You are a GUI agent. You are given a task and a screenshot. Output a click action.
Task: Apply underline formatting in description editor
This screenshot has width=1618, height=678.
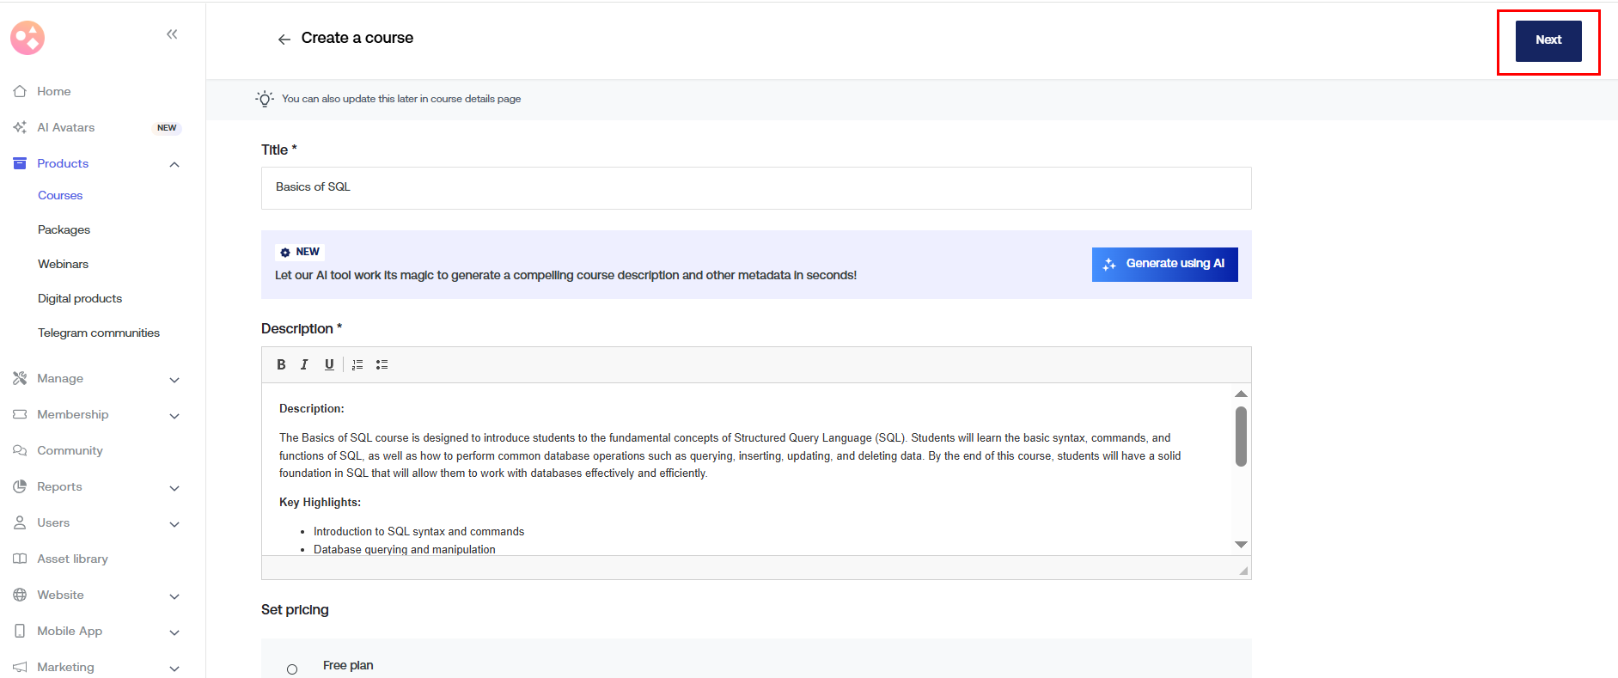pos(329,364)
